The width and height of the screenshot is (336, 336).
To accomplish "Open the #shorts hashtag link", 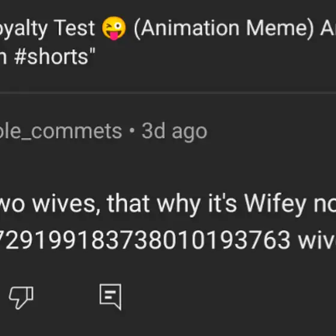I will [x=51, y=56].
